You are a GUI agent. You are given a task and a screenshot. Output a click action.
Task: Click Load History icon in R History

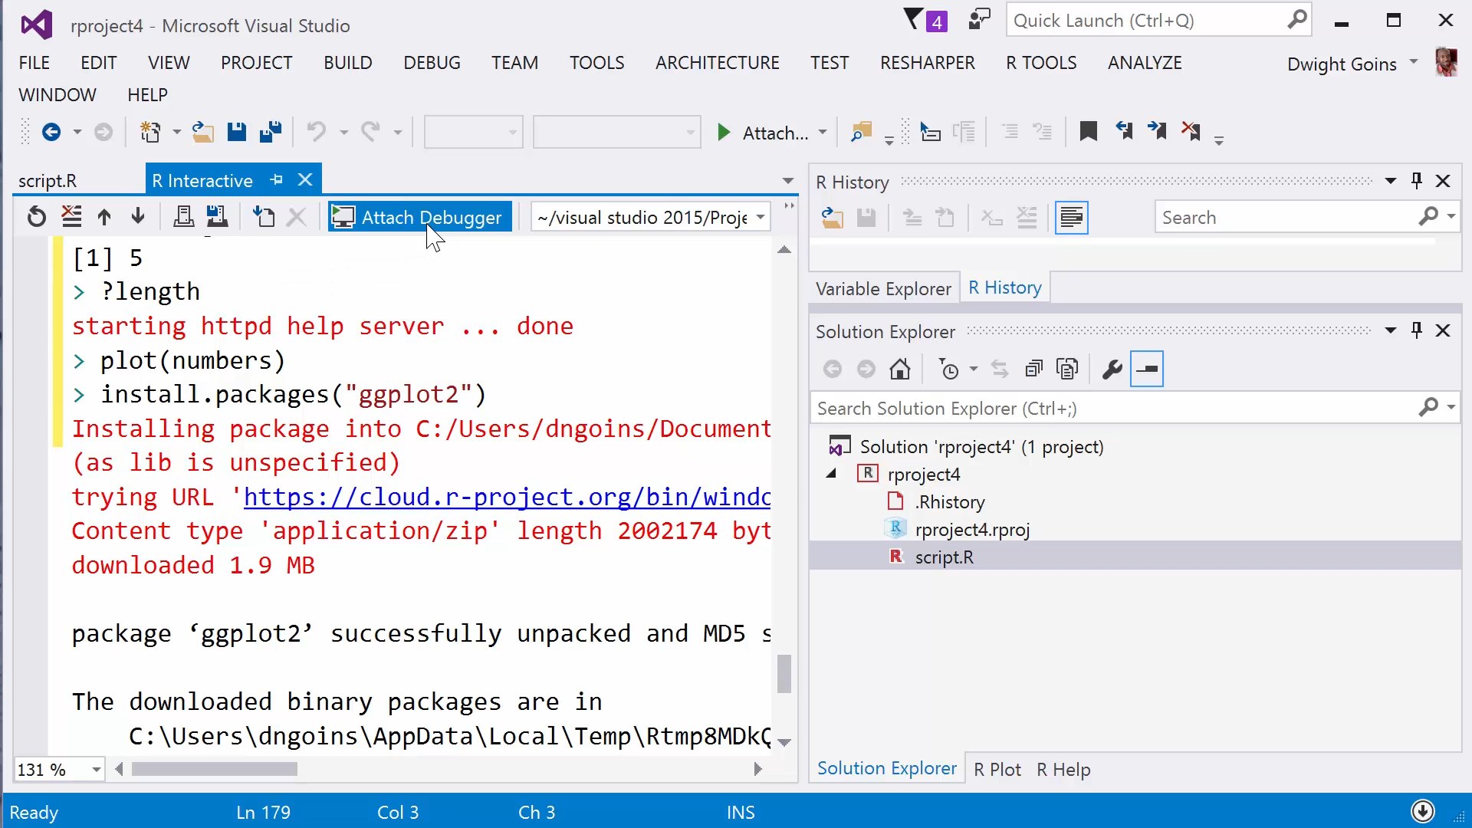pos(833,218)
